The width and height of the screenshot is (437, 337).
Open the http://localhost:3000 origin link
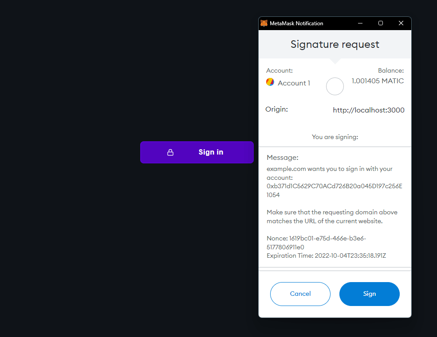368,110
